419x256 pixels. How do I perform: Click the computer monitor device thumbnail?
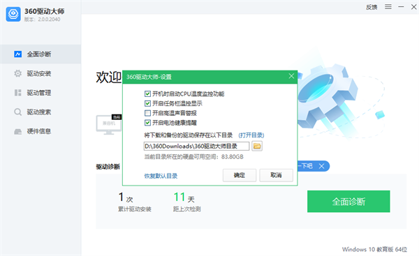click(x=109, y=125)
